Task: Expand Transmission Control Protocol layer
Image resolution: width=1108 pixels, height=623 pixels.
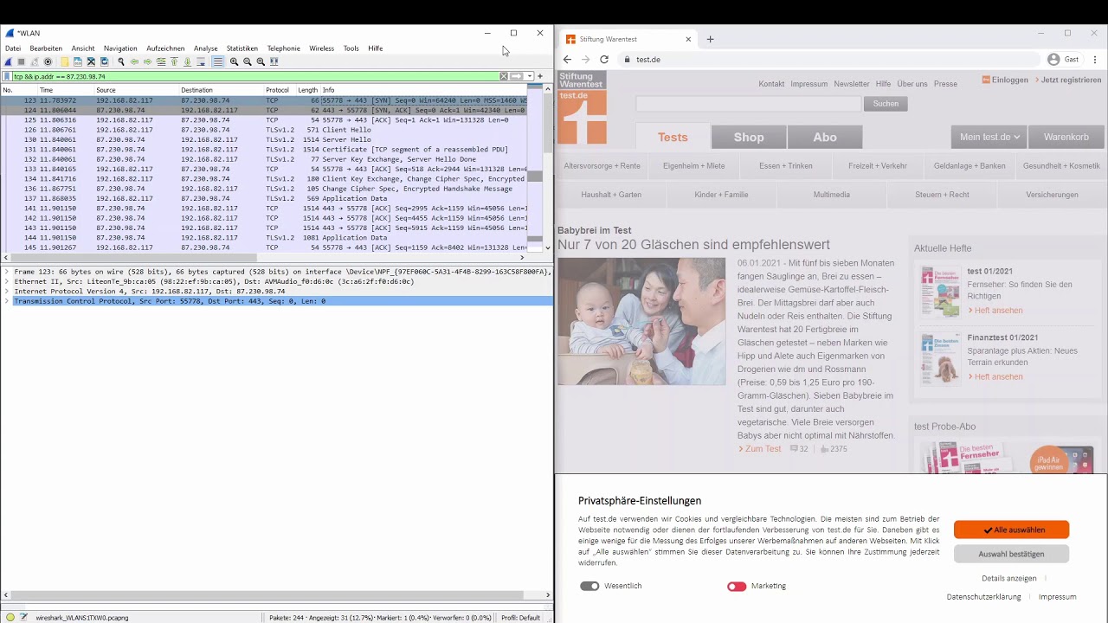Action: tap(7, 301)
